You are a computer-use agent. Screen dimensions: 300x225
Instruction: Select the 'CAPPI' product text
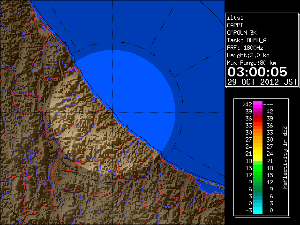coord(235,25)
